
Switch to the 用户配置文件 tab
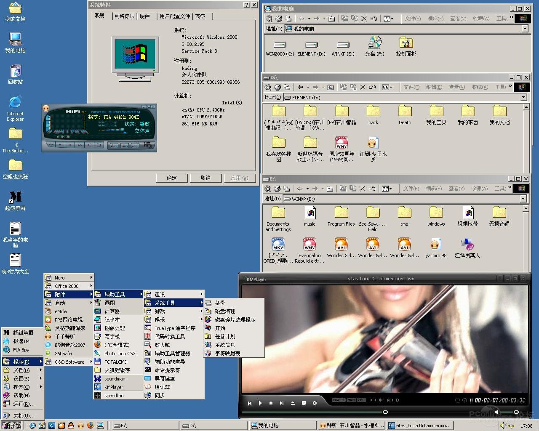pyautogui.click(x=175, y=16)
